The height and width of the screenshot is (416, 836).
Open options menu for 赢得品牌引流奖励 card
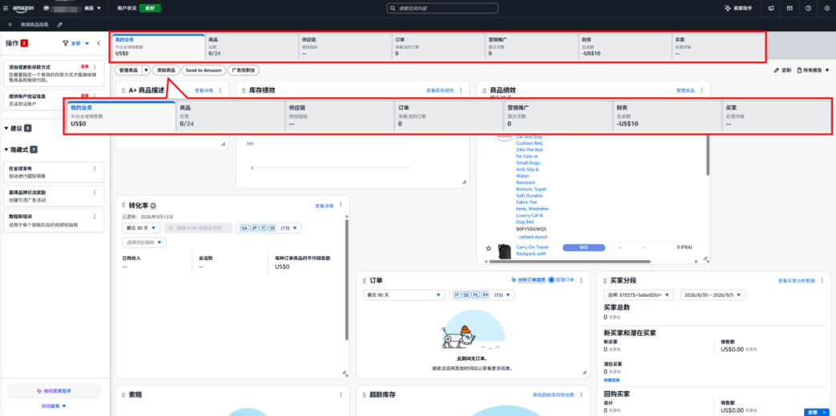pyautogui.click(x=95, y=193)
